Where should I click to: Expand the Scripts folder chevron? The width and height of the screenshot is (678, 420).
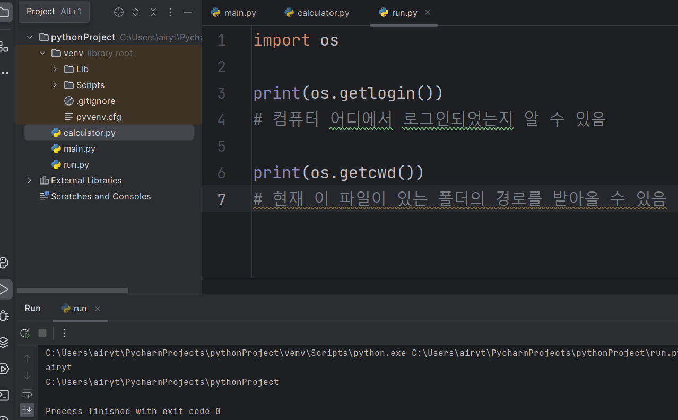pyautogui.click(x=55, y=85)
